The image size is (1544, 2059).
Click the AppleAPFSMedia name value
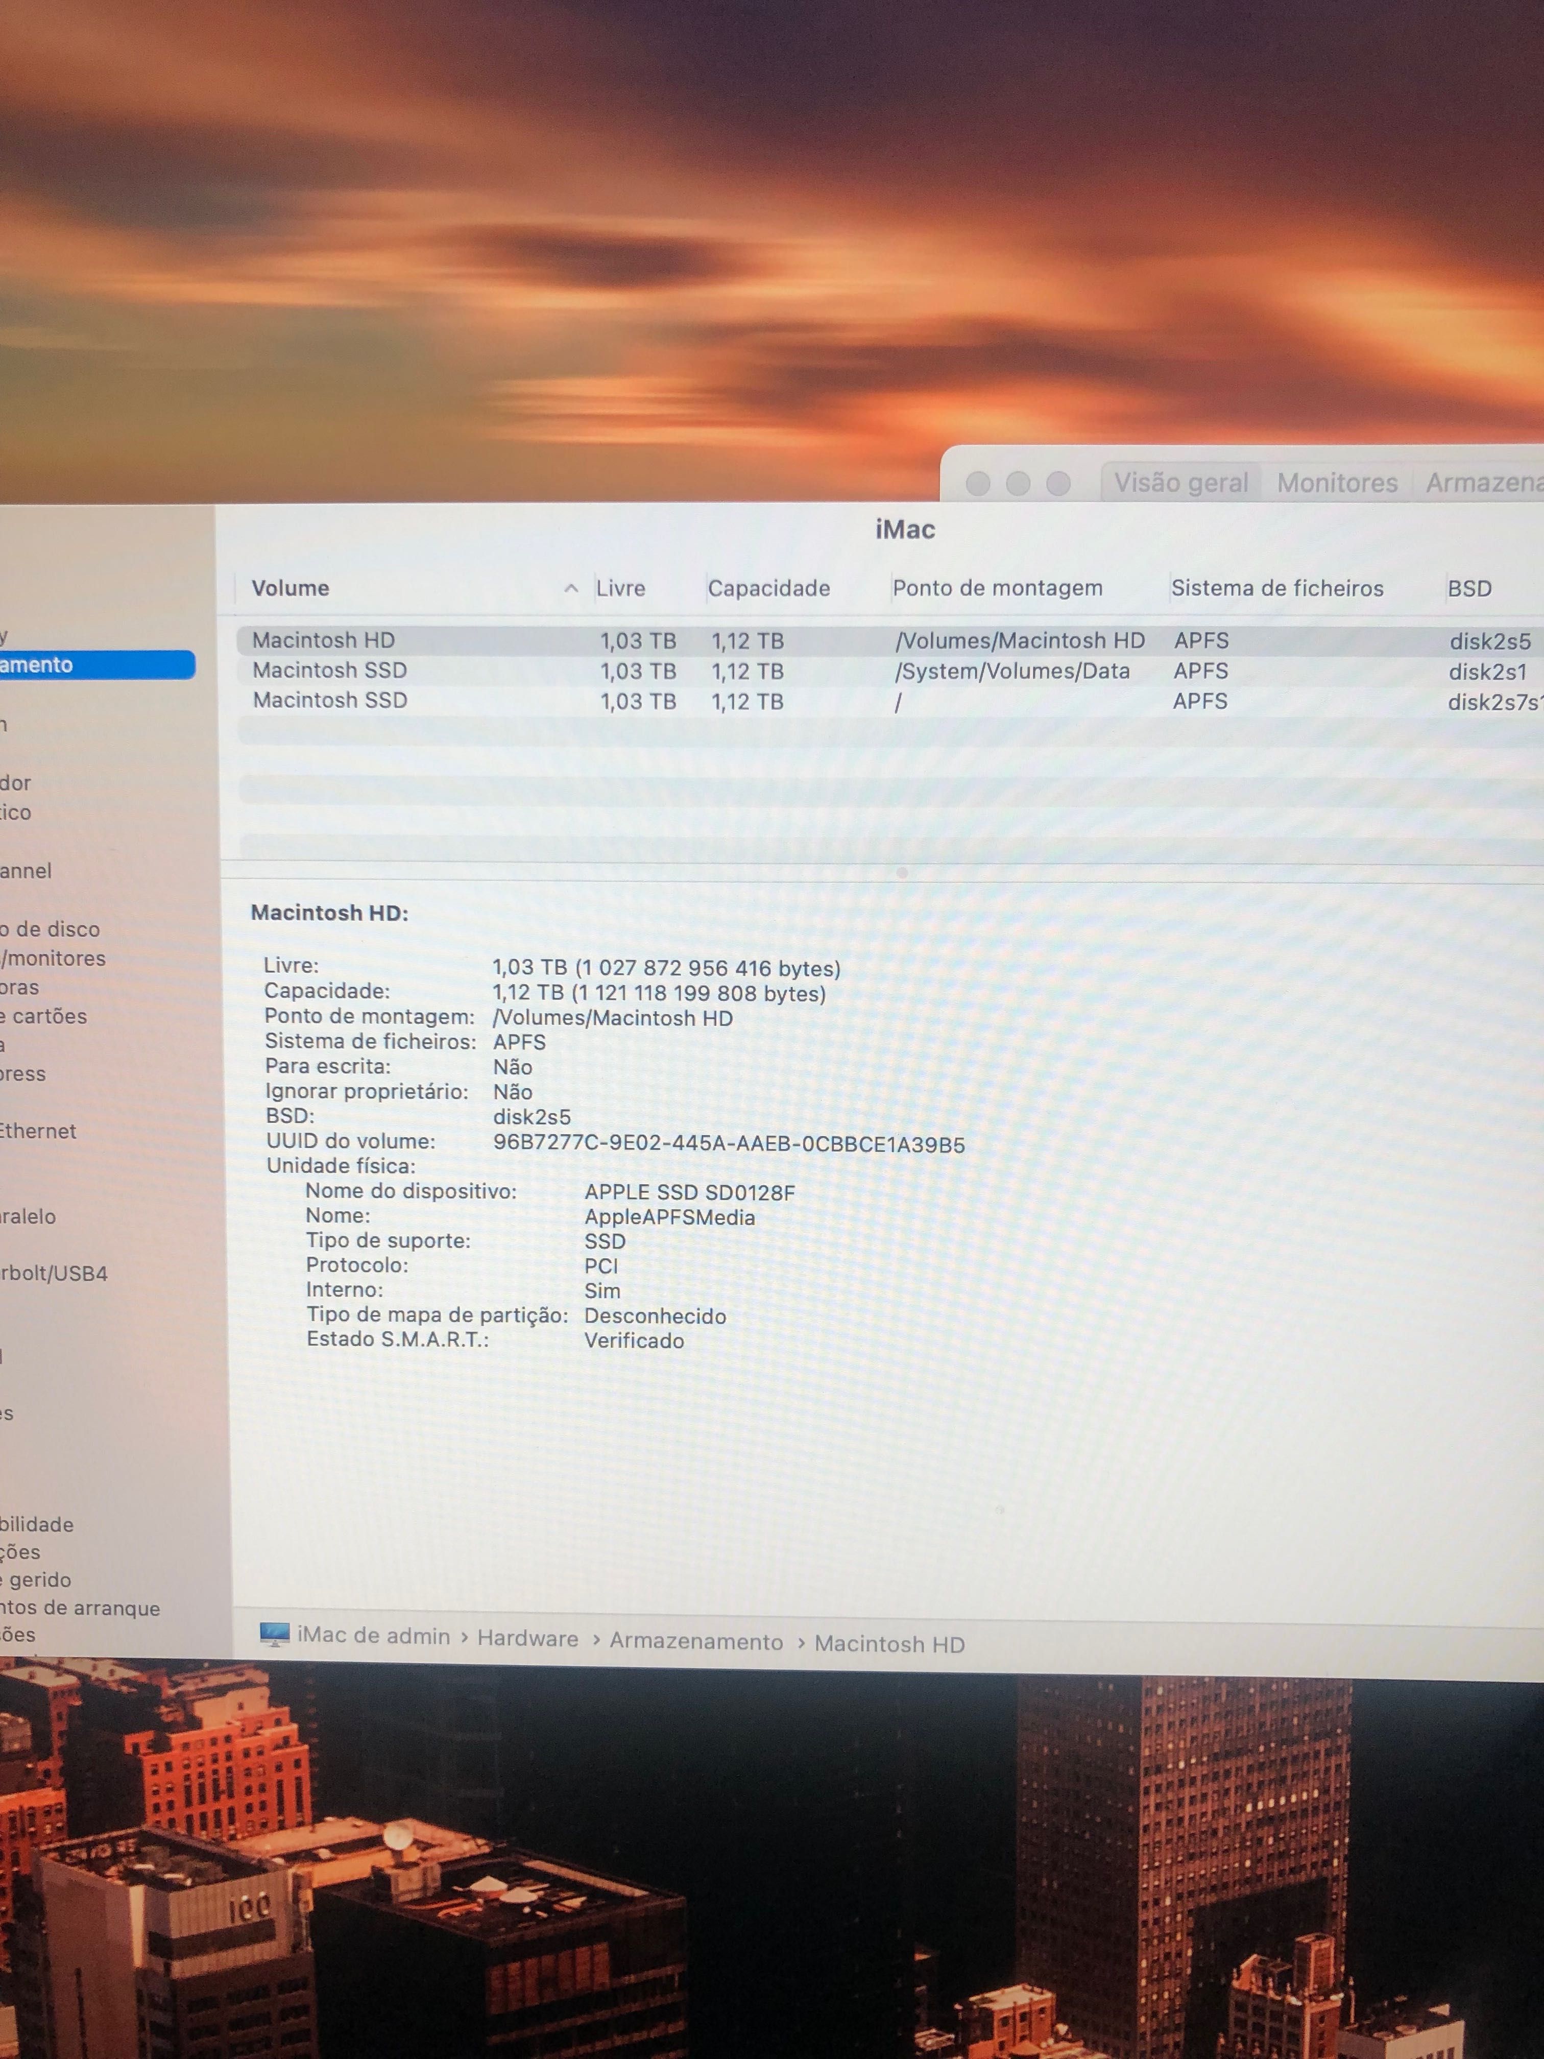669,1216
